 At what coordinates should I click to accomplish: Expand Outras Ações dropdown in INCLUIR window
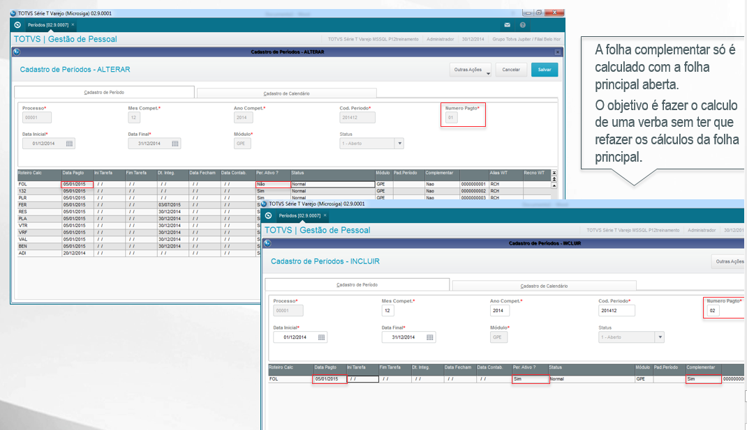coord(730,261)
